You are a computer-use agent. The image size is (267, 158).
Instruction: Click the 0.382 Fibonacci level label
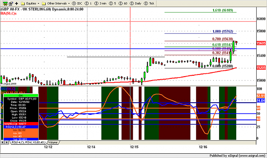[223, 53]
